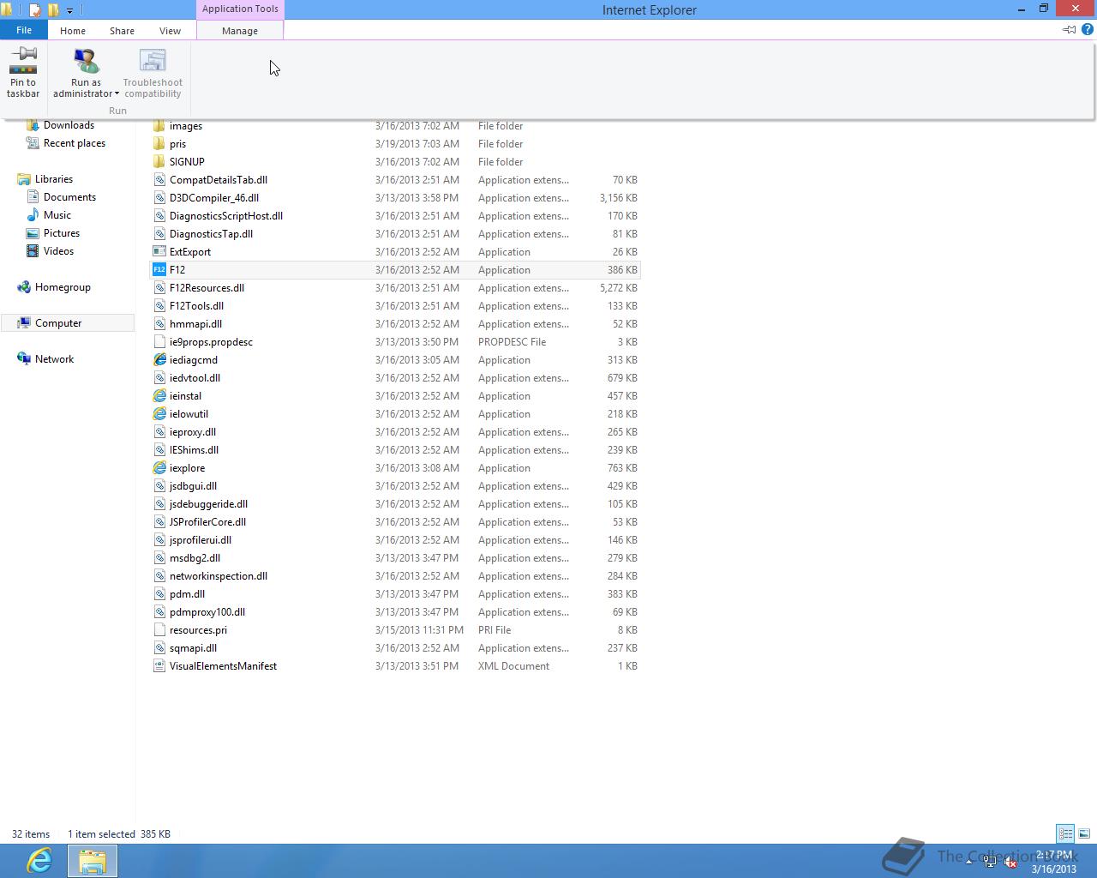
Task: Click the ExtExport application icon
Action: point(159,252)
